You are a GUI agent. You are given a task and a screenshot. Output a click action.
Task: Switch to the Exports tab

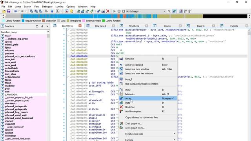pyautogui.click(x=234, y=26)
